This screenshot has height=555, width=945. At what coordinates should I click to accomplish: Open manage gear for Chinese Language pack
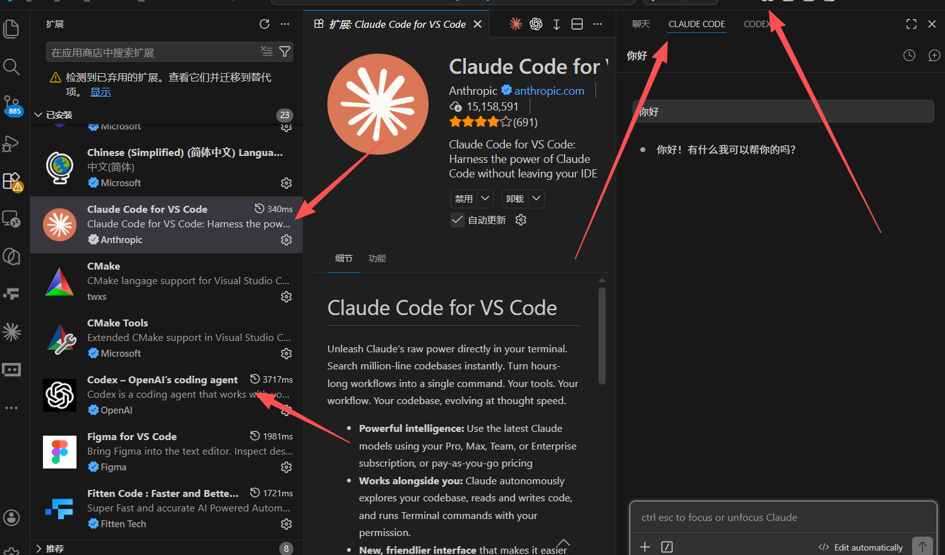286,183
